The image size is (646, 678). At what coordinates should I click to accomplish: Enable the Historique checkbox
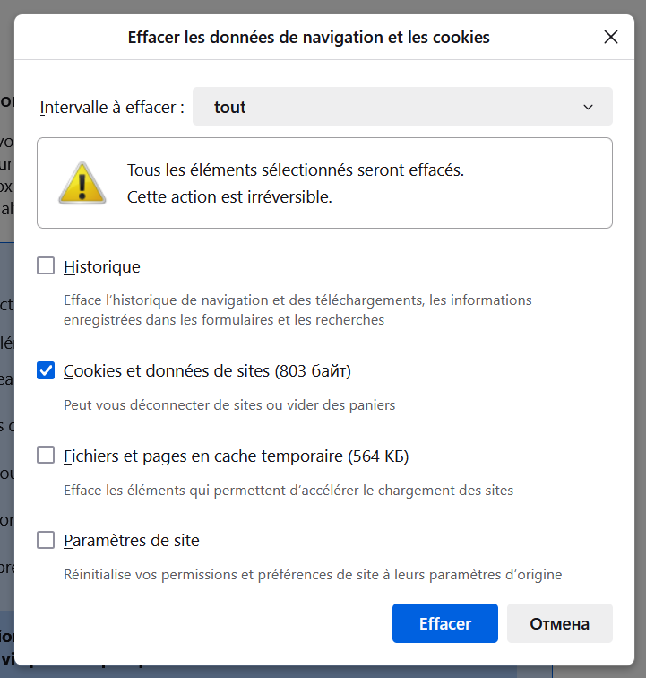click(x=46, y=266)
